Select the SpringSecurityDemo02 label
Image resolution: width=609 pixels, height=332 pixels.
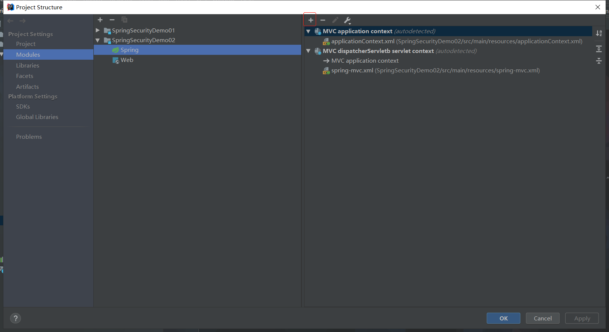click(x=143, y=40)
